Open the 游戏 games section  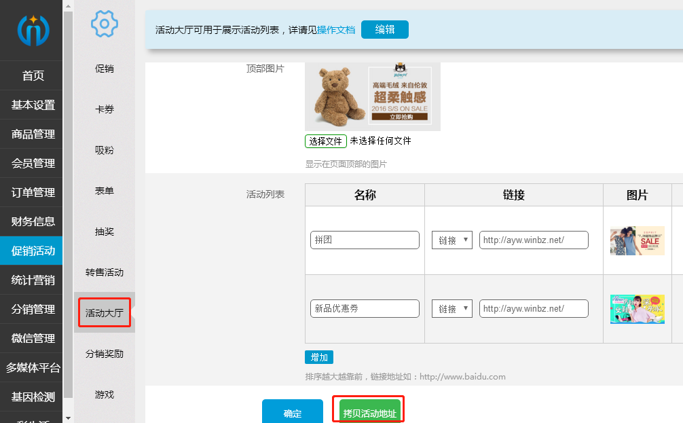tap(103, 394)
